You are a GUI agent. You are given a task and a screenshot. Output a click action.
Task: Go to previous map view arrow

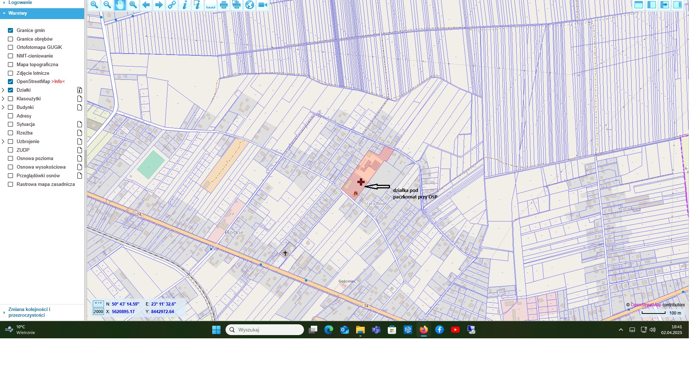click(x=146, y=5)
